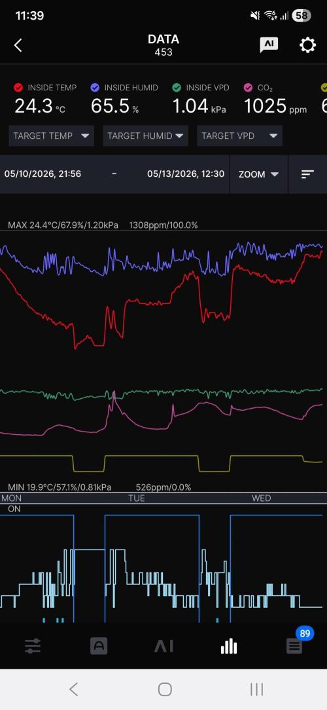Open the AI tab in bottom navigation
This screenshot has width=327, height=710.
pyautogui.click(x=163, y=646)
